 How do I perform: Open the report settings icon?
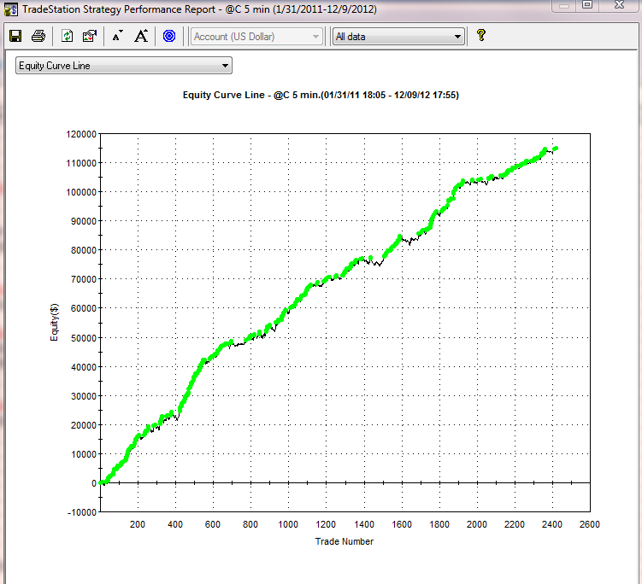tap(90, 36)
